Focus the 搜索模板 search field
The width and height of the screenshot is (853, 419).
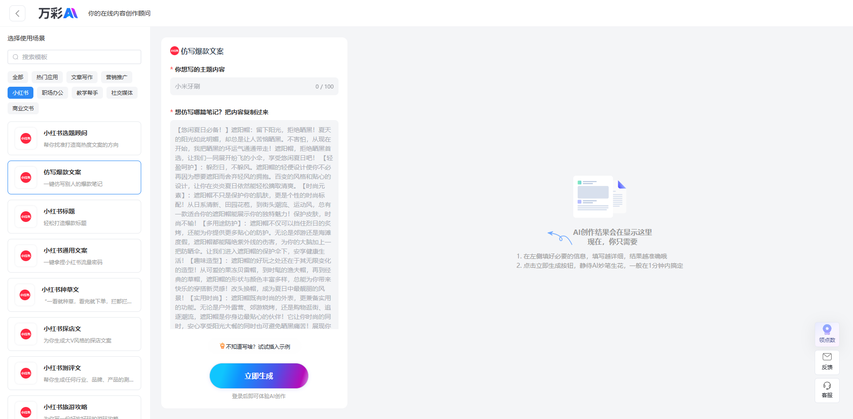(74, 57)
